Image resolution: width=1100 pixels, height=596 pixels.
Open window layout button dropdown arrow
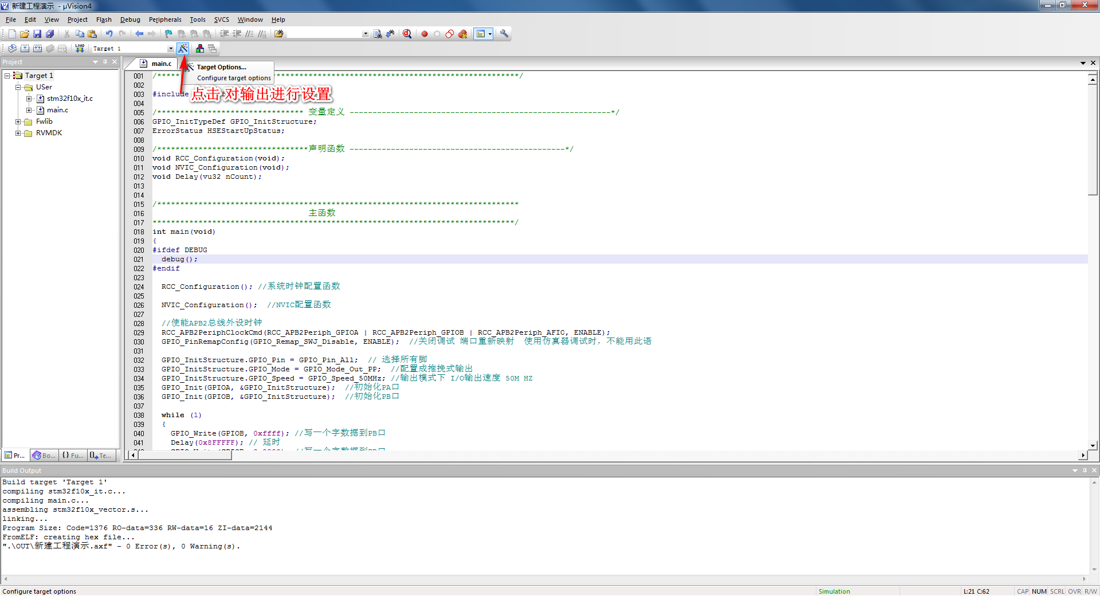click(x=490, y=34)
